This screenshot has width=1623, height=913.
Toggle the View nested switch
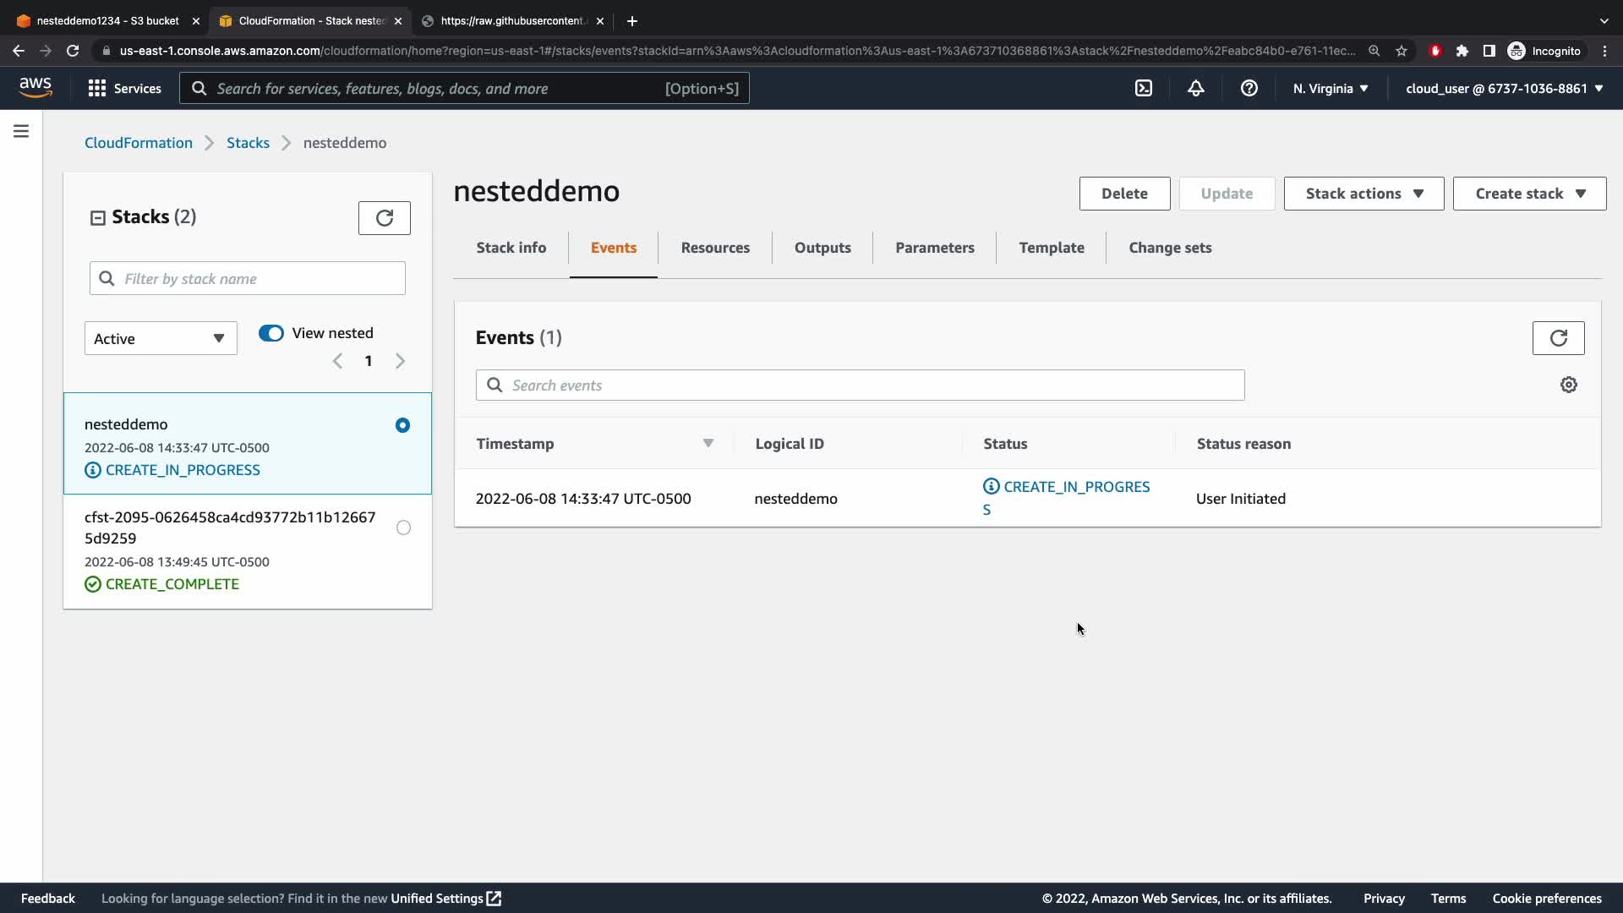coord(271,333)
